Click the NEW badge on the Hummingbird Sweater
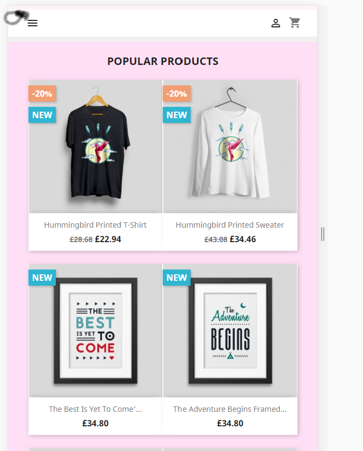Image resolution: width=363 pixels, height=451 pixels. 177,115
